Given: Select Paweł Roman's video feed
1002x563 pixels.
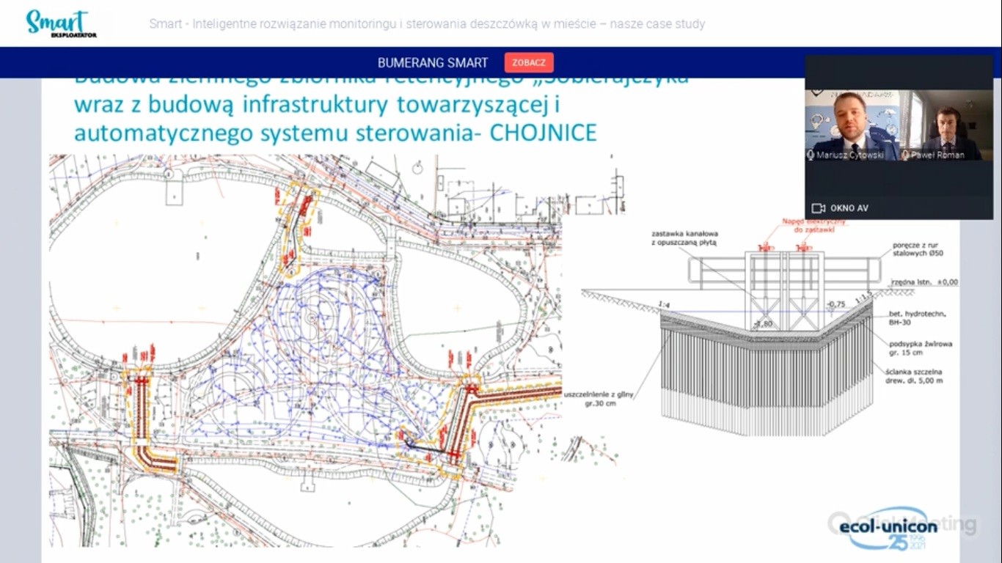Looking at the screenshot, I should (x=946, y=125).
